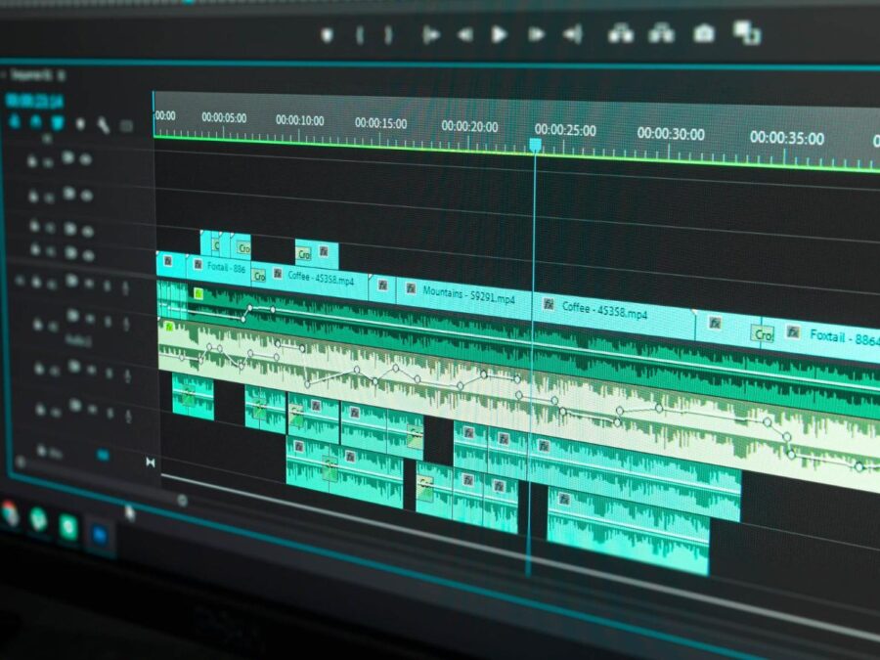This screenshot has height=660, width=880.
Task: Open the Chrome icon in the taskbar
Action: pyautogui.click(x=10, y=513)
